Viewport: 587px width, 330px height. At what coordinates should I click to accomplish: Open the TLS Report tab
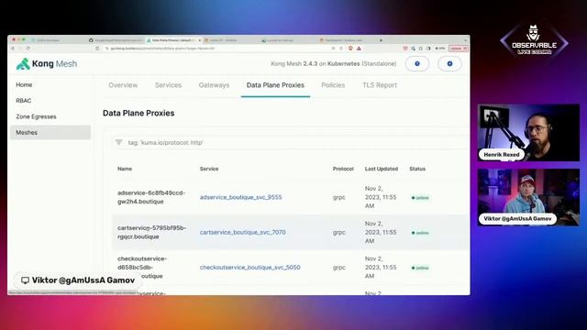(379, 85)
